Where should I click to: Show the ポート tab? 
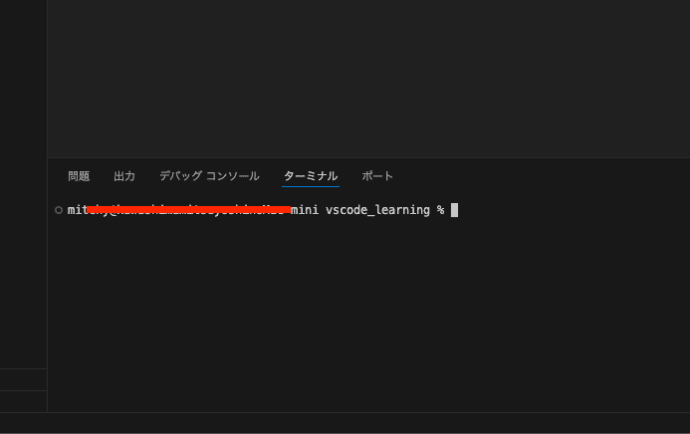pos(377,176)
